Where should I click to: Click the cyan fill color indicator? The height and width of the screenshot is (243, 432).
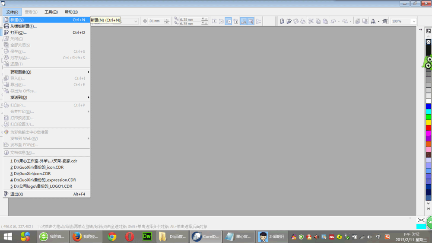[x=421, y=227]
